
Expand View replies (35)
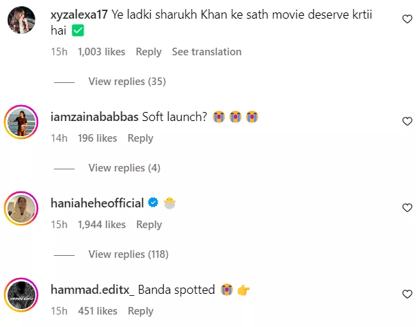point(127,82)
